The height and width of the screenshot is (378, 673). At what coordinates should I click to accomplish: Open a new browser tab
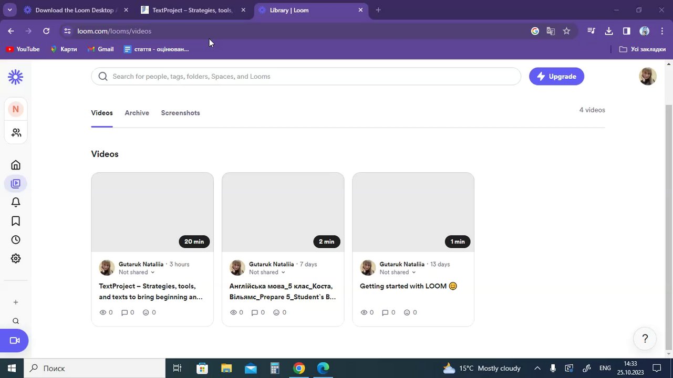(378, 10)
